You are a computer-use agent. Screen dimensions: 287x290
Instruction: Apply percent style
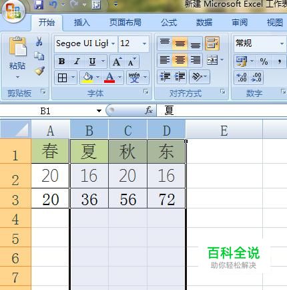(x=264, y=61)
